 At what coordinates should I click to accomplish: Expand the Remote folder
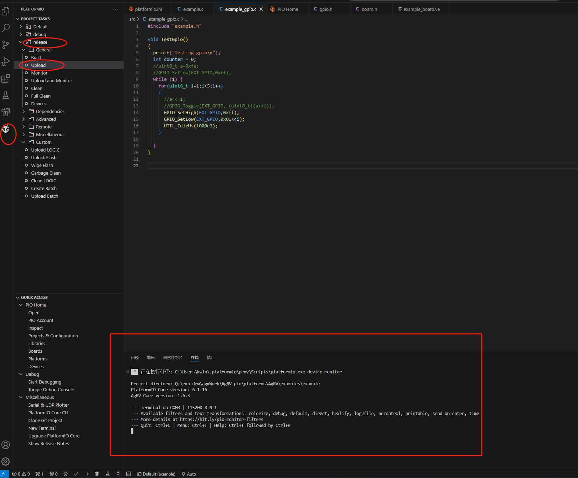tap(23, 127)
